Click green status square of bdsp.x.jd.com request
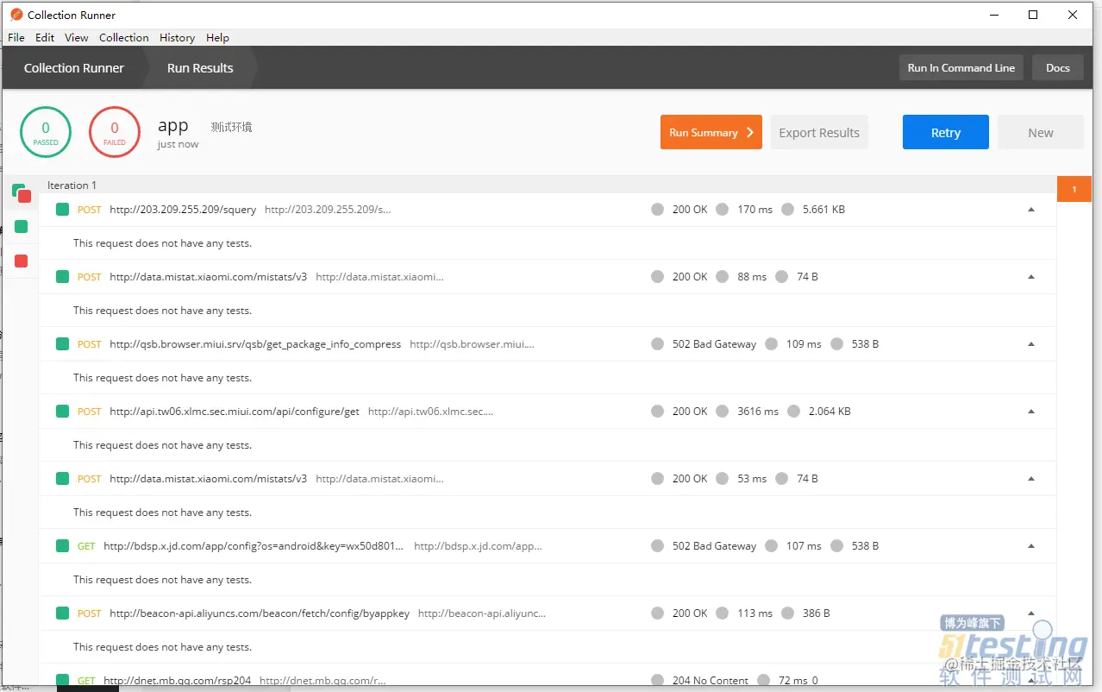The width and height of the screenshot is (1102, 692). point(62,546)
